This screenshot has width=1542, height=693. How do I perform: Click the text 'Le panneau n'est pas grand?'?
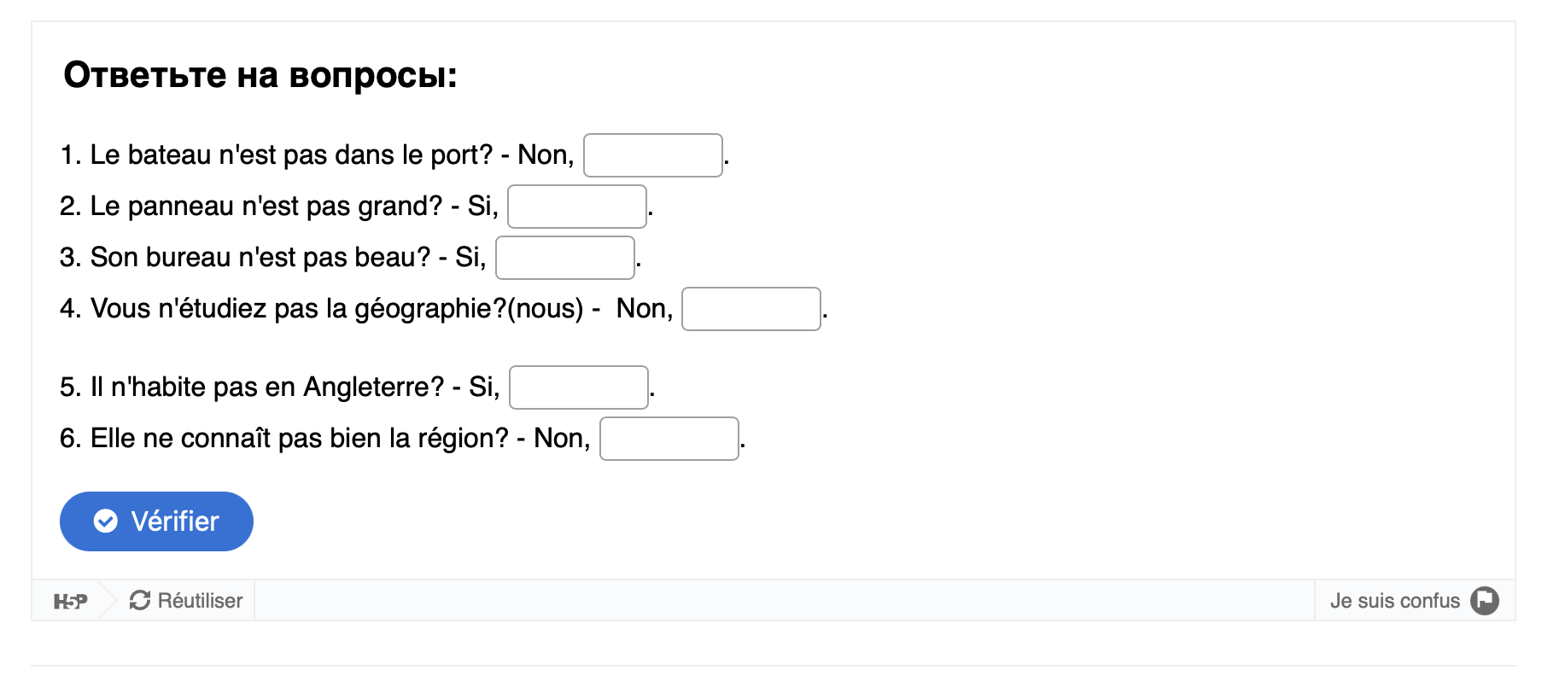(266, 207)
